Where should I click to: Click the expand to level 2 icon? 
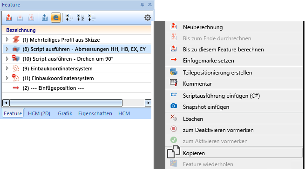(81, 18)
